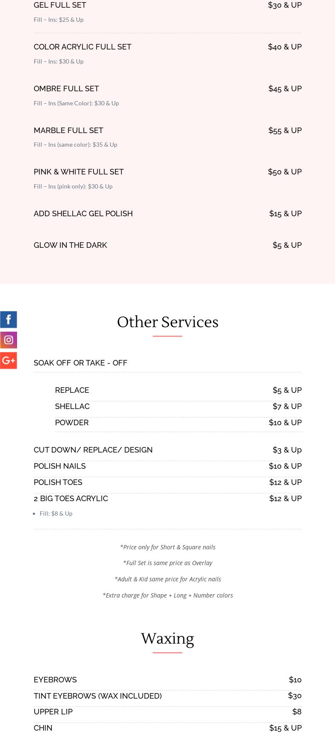Viewport: 335px width, 737px height.
Task: Select Tint Eyebrows (Wax Included) item
Action: click(98, 696)
